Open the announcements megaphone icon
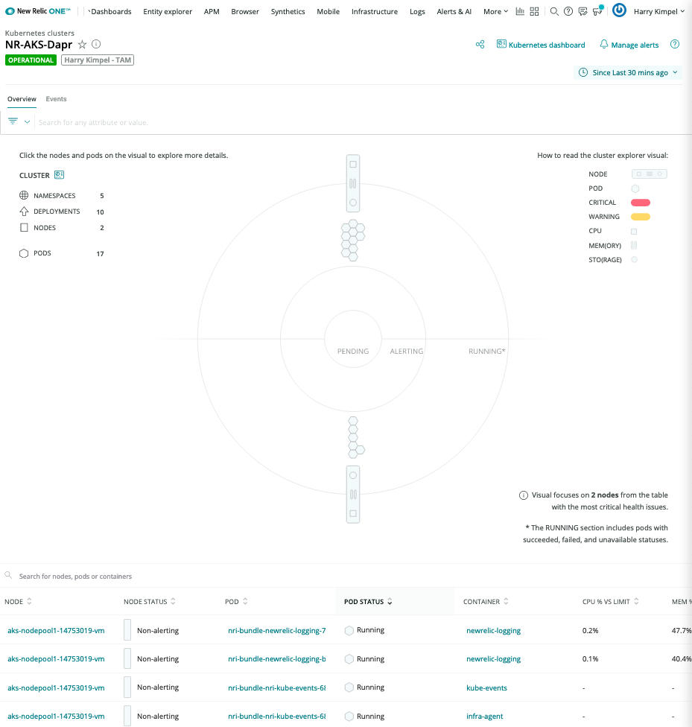This screenshot has height=727, width=692. click(597, 11)
